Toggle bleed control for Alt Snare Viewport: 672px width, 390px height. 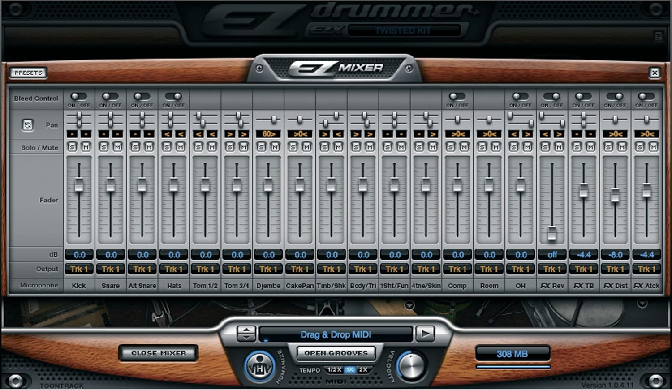pos(142,96)
